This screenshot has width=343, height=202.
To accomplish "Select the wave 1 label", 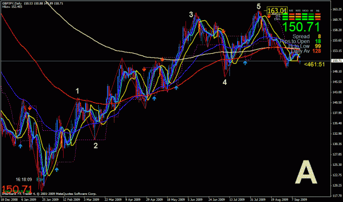I will point(77,91).
